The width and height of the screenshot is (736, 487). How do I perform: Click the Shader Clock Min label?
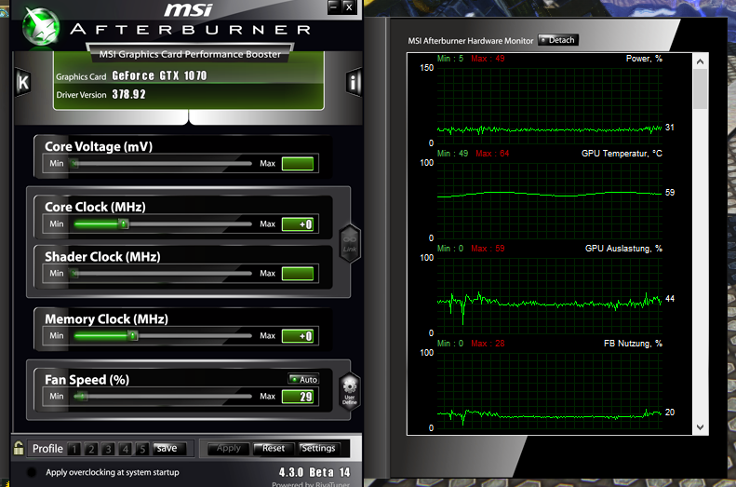pos(57,274)
